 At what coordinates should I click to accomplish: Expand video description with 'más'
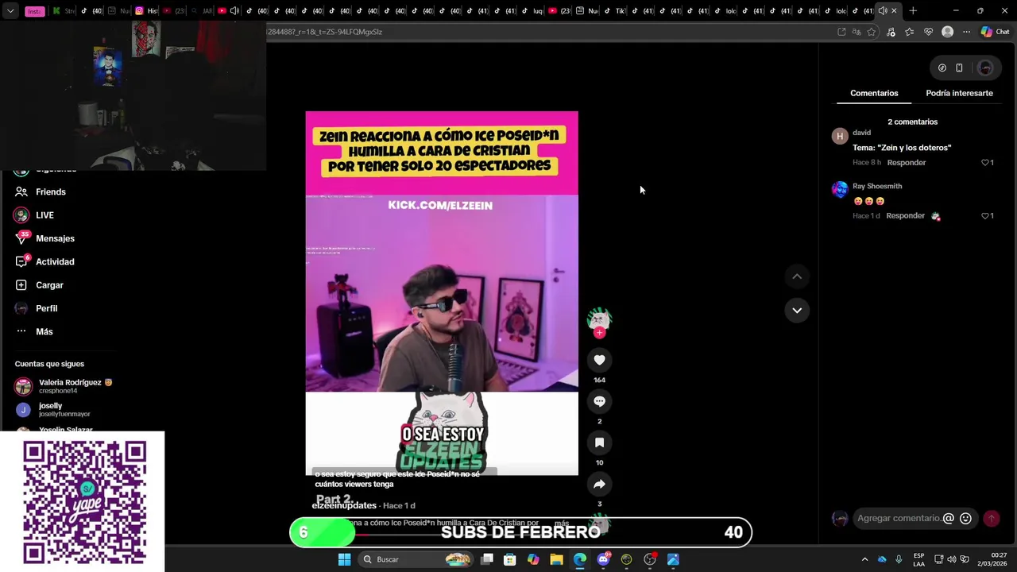[562, 523]
